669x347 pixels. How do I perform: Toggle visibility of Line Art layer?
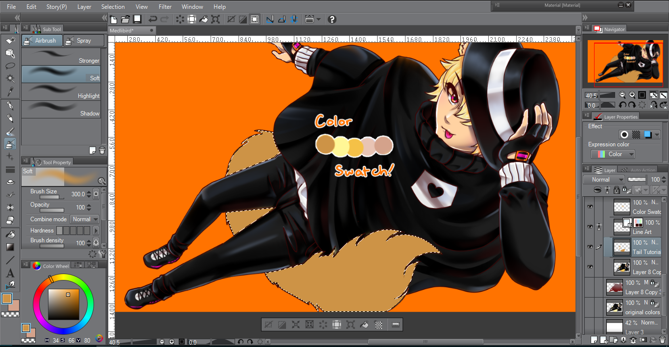590,227
